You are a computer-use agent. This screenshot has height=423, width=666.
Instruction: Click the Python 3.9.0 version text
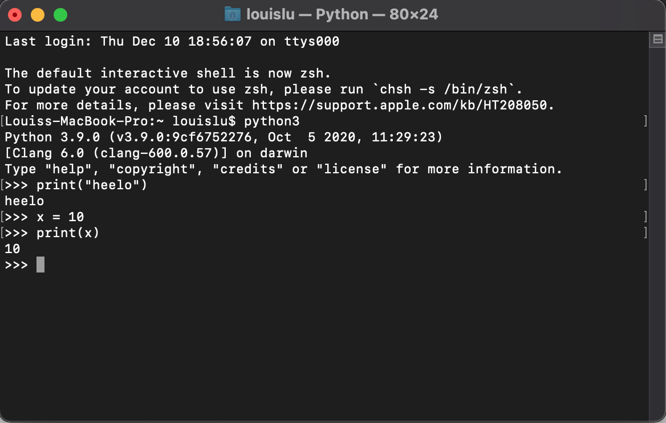coord(52,137)
